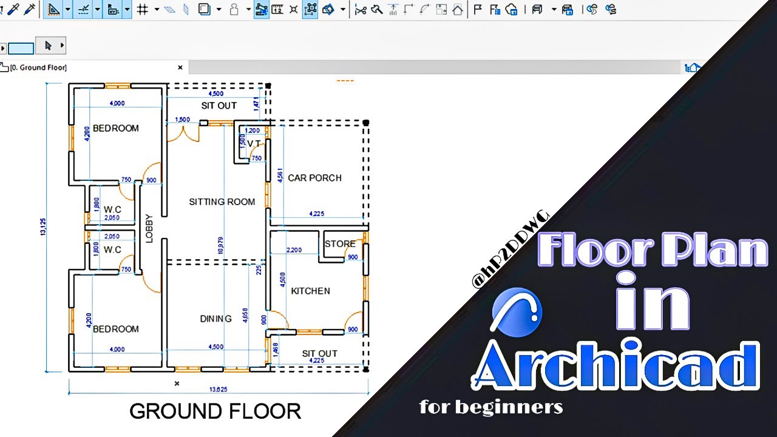
Task: Click the Intersect icon with upward arrow
Action: [393, 9]
